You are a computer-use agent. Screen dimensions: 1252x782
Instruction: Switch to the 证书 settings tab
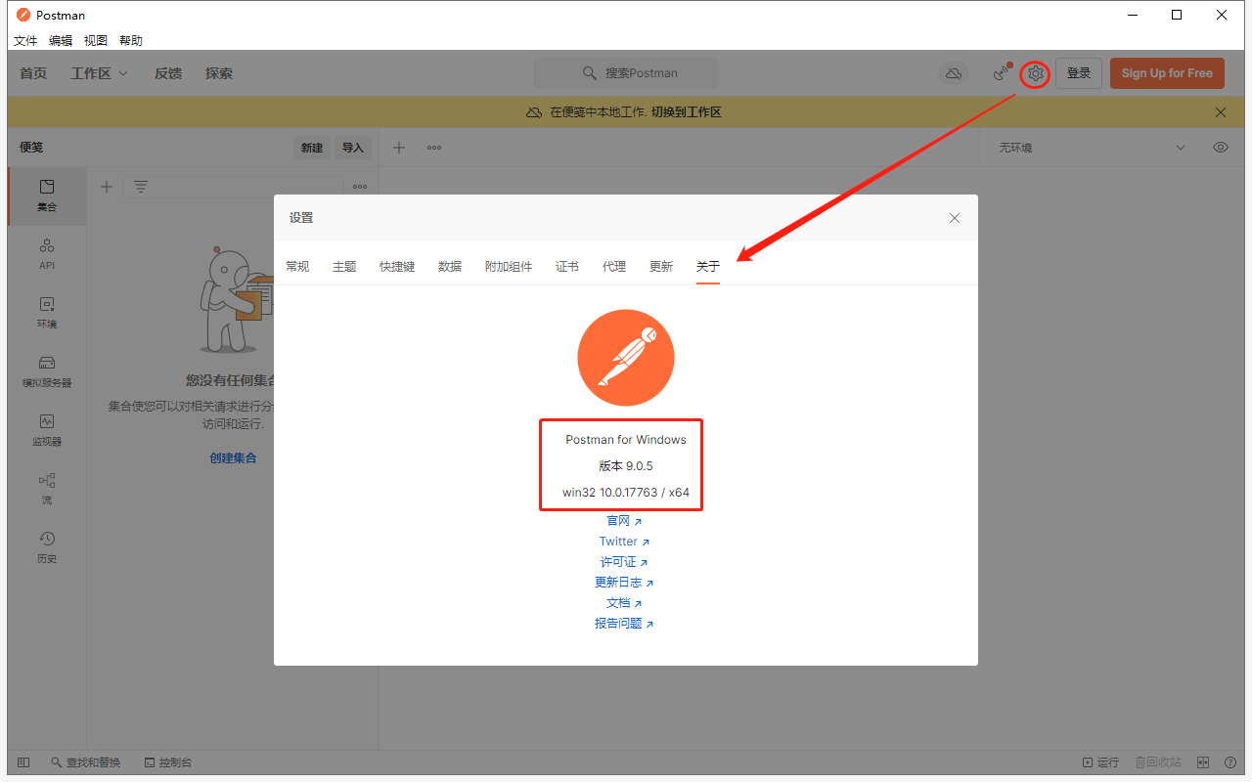pyautogui.click(x=567, y=266)
